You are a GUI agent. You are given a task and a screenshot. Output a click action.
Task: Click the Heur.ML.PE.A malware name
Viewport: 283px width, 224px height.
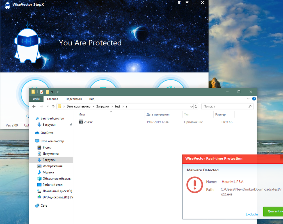[x=232, y=182]
